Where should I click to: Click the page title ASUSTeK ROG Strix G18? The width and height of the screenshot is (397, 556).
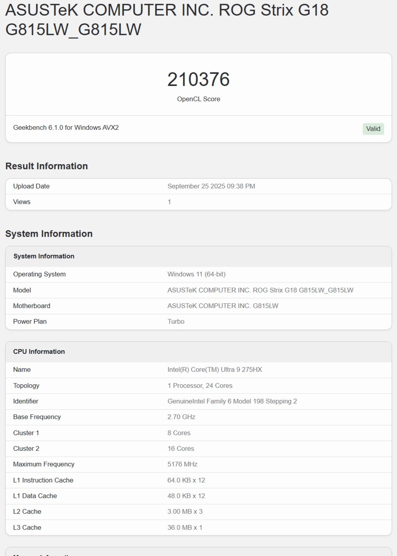(x=167, y=20)
